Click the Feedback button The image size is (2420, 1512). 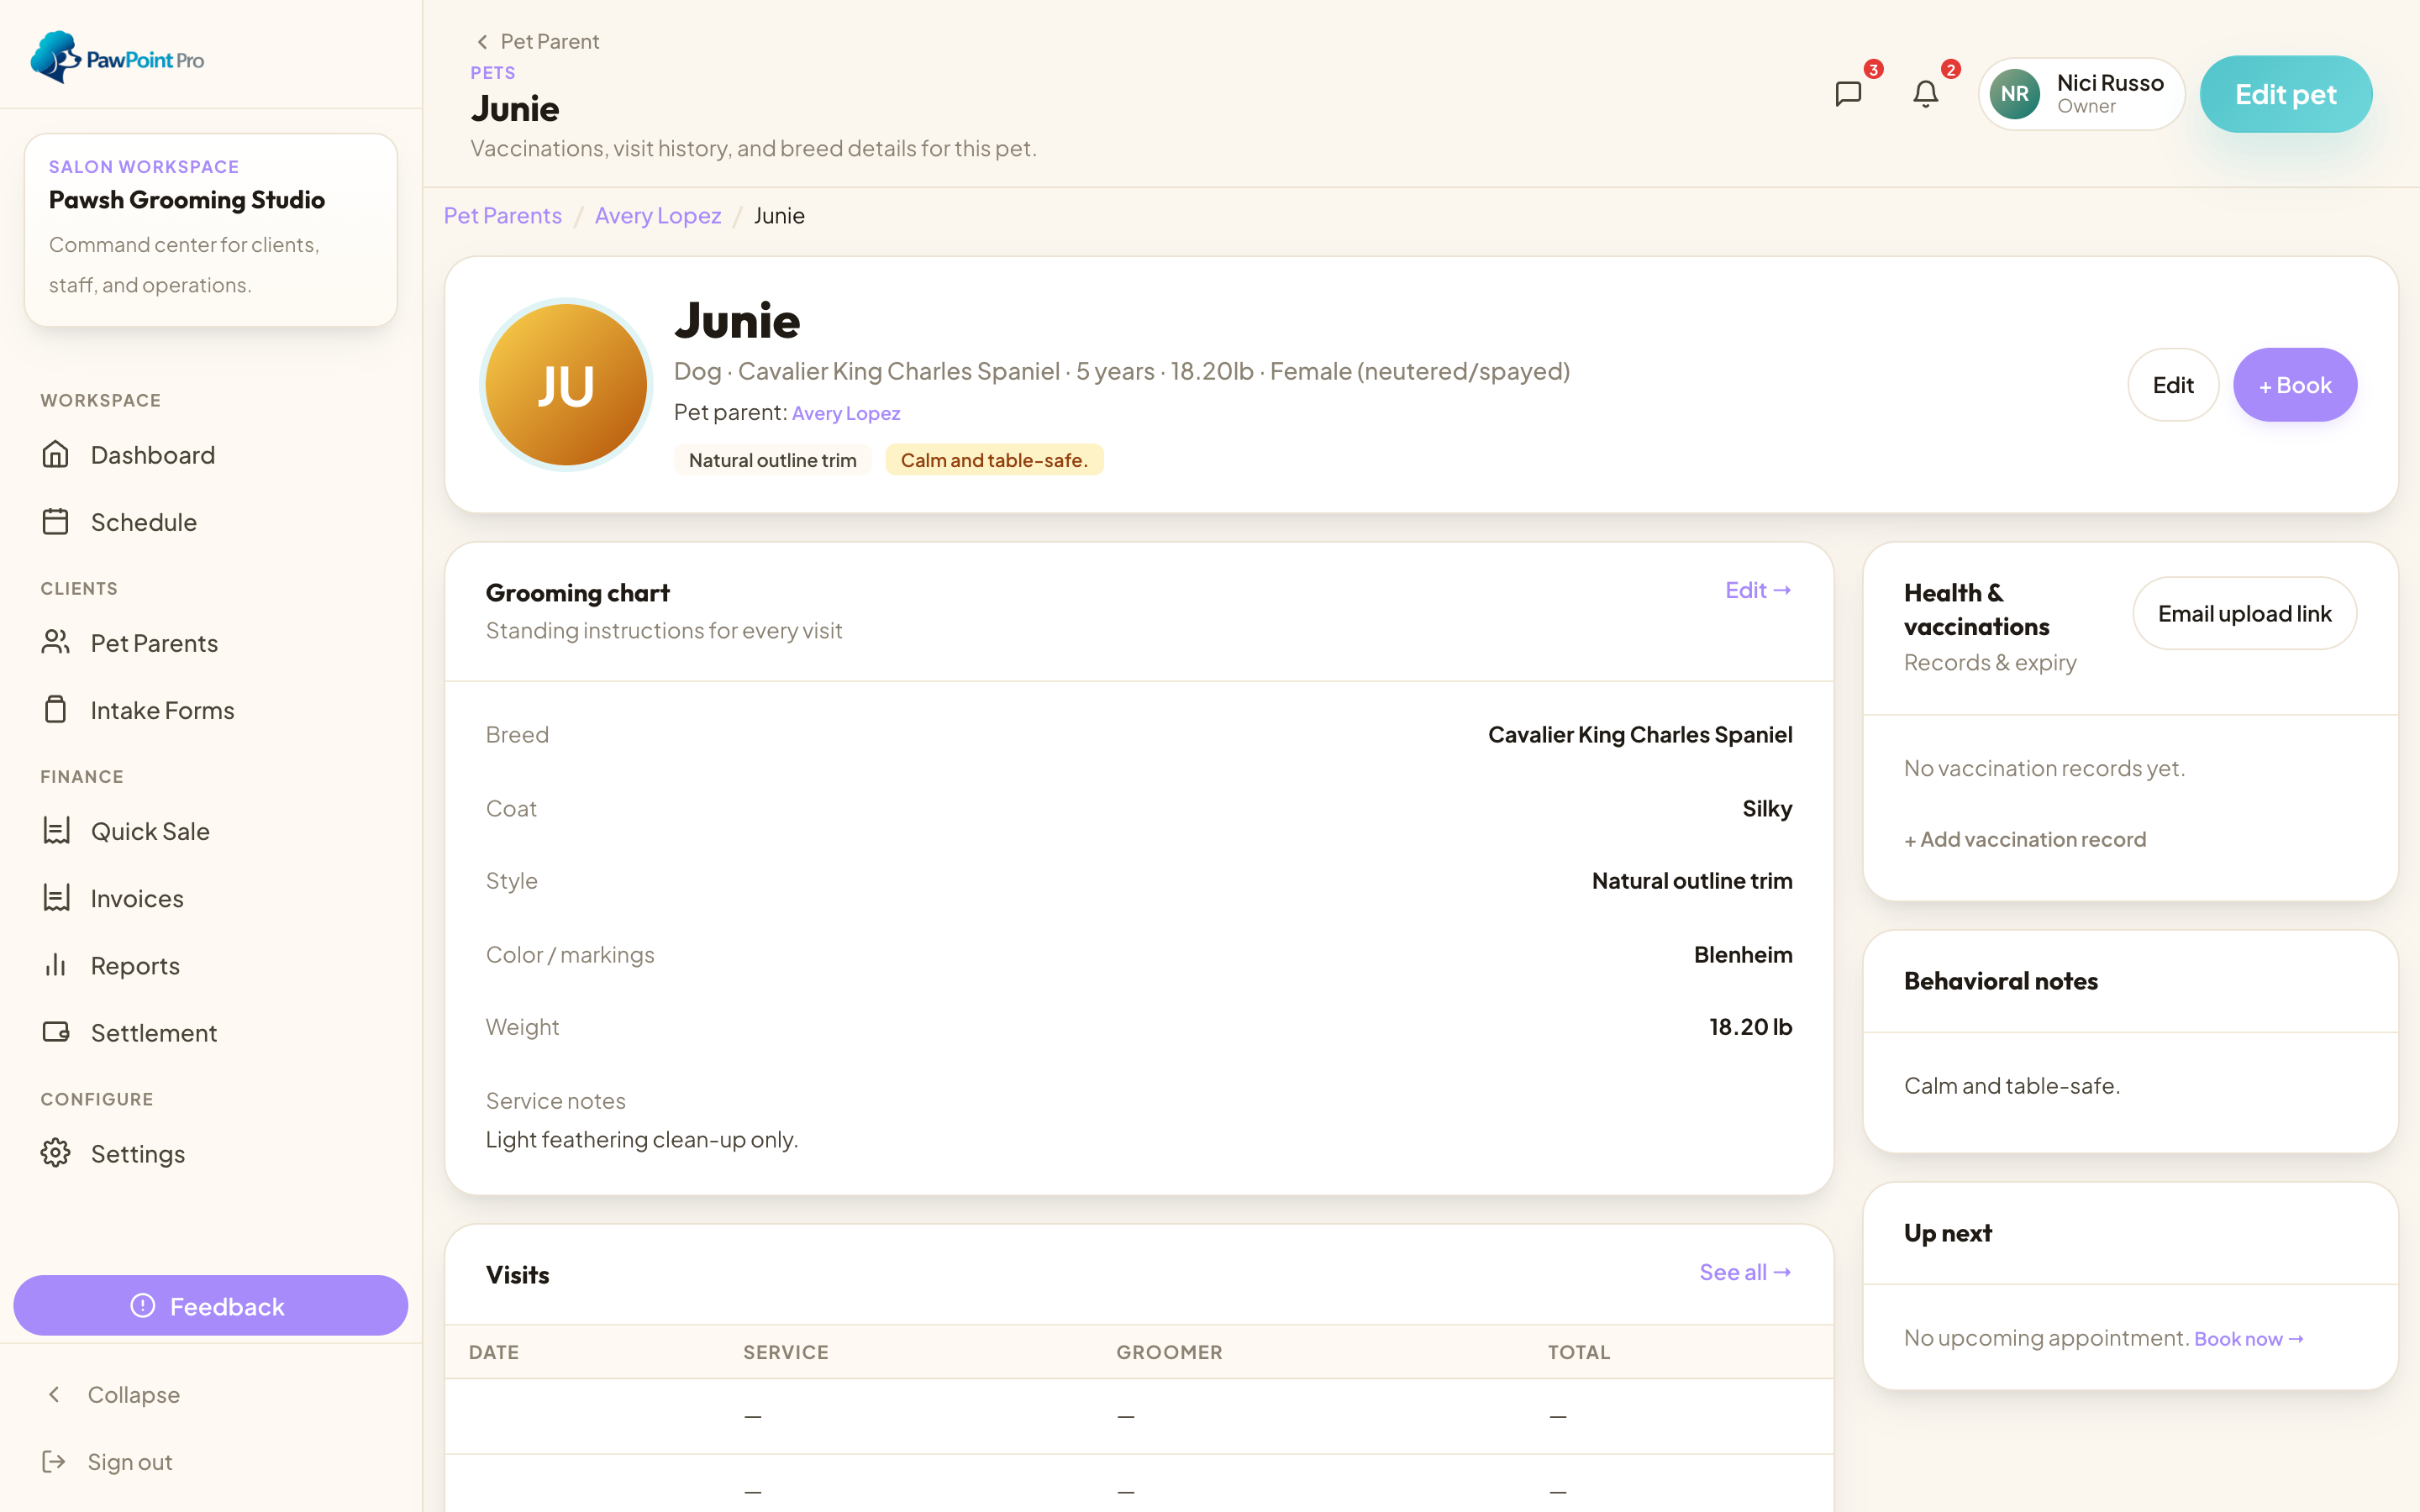[211, 1305]
